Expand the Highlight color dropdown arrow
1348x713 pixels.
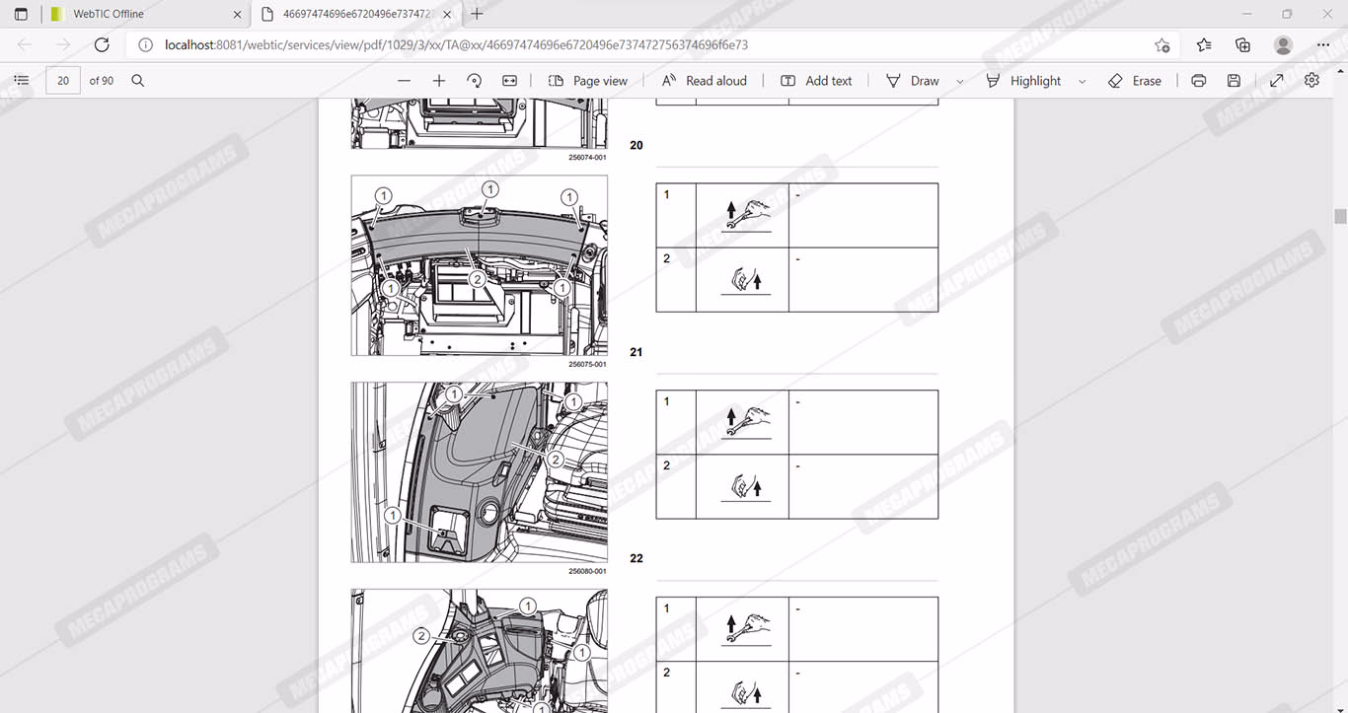[x=1082, y=82]
